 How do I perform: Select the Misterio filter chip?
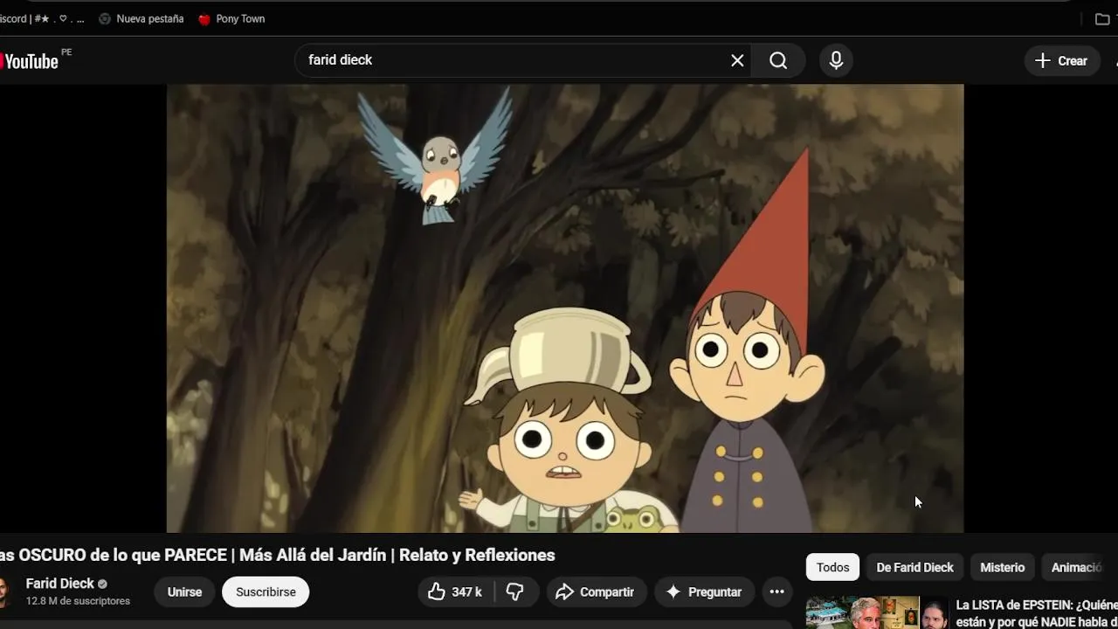(1002, 567)
